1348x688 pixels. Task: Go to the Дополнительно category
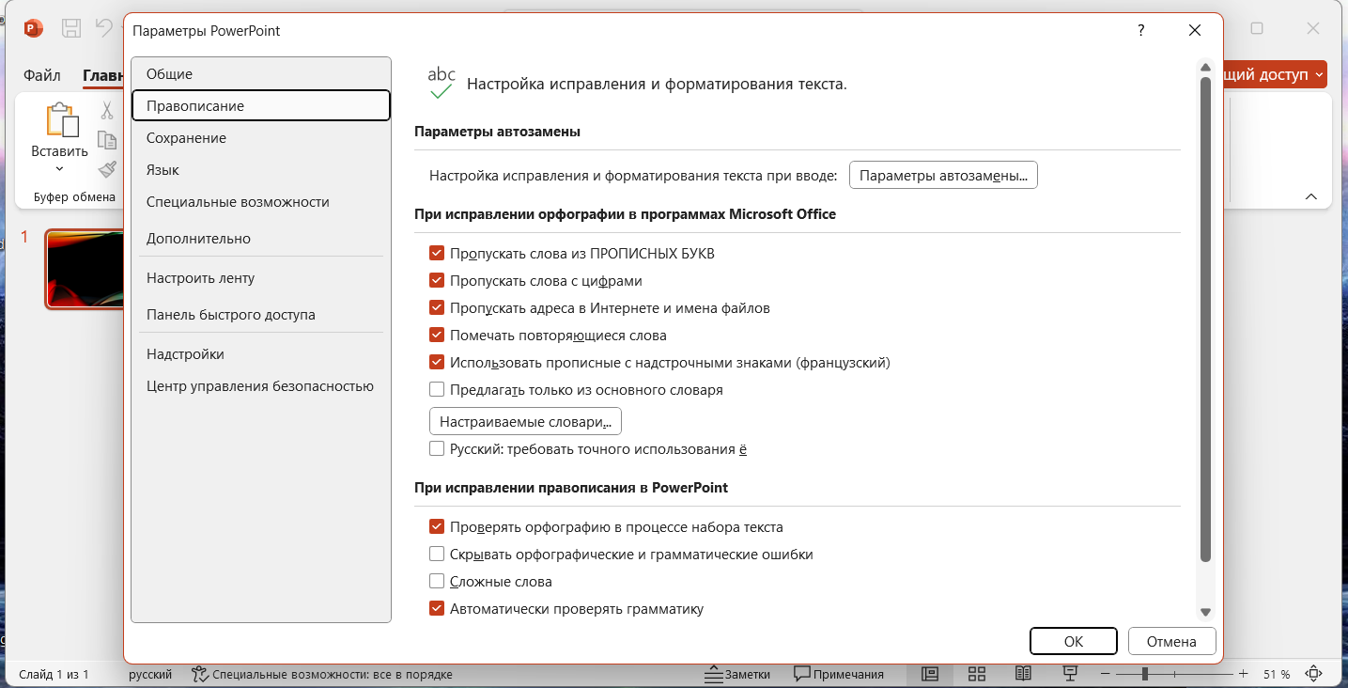point(261,239)
